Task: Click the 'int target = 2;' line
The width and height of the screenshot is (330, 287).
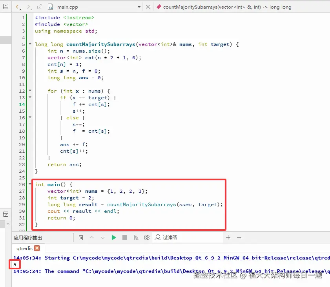Action: click(x=71, y=198)
